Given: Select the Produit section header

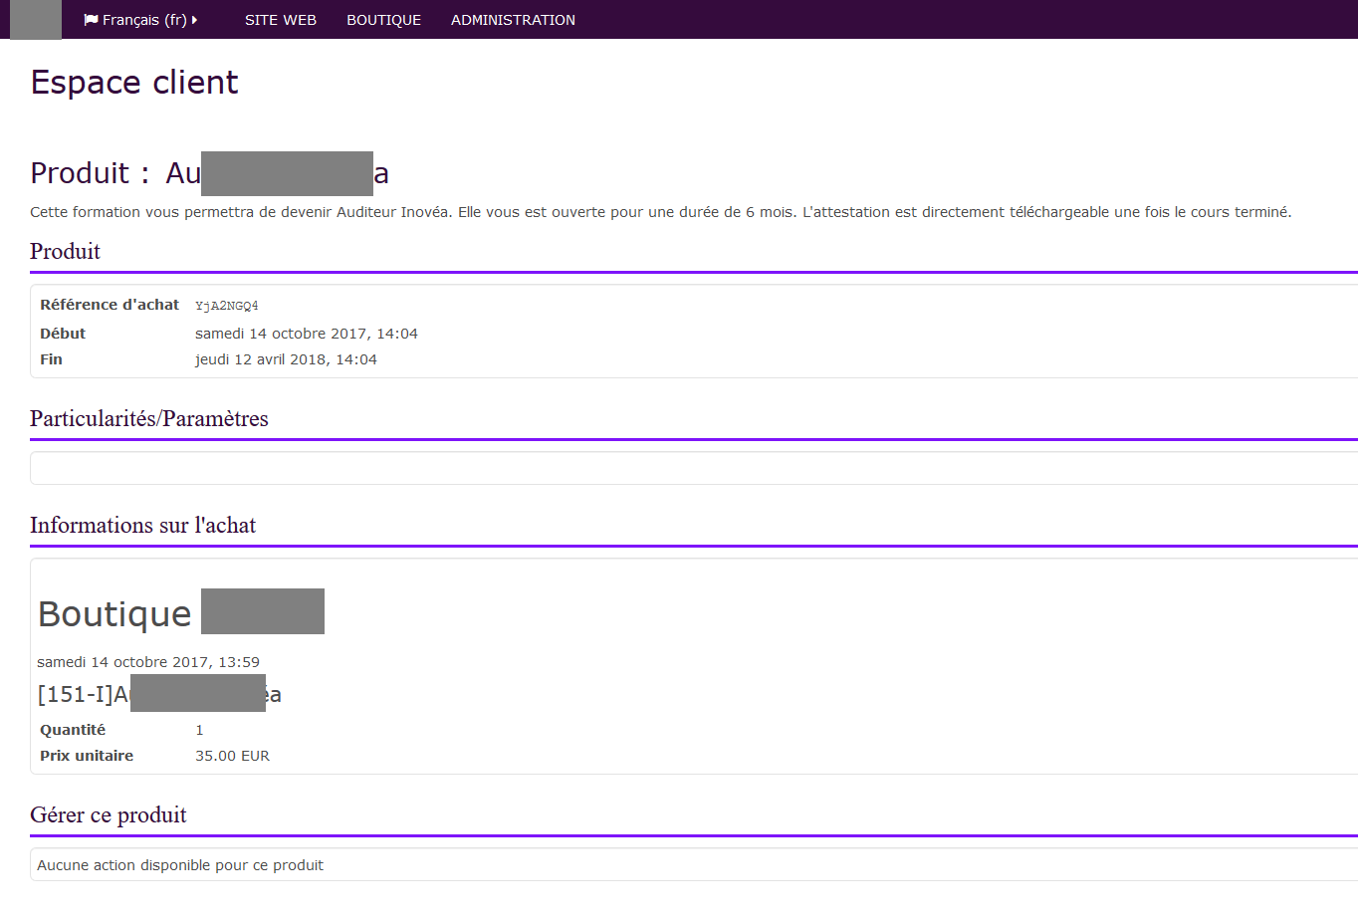Looking at the screenshot, I should [65, 252].
